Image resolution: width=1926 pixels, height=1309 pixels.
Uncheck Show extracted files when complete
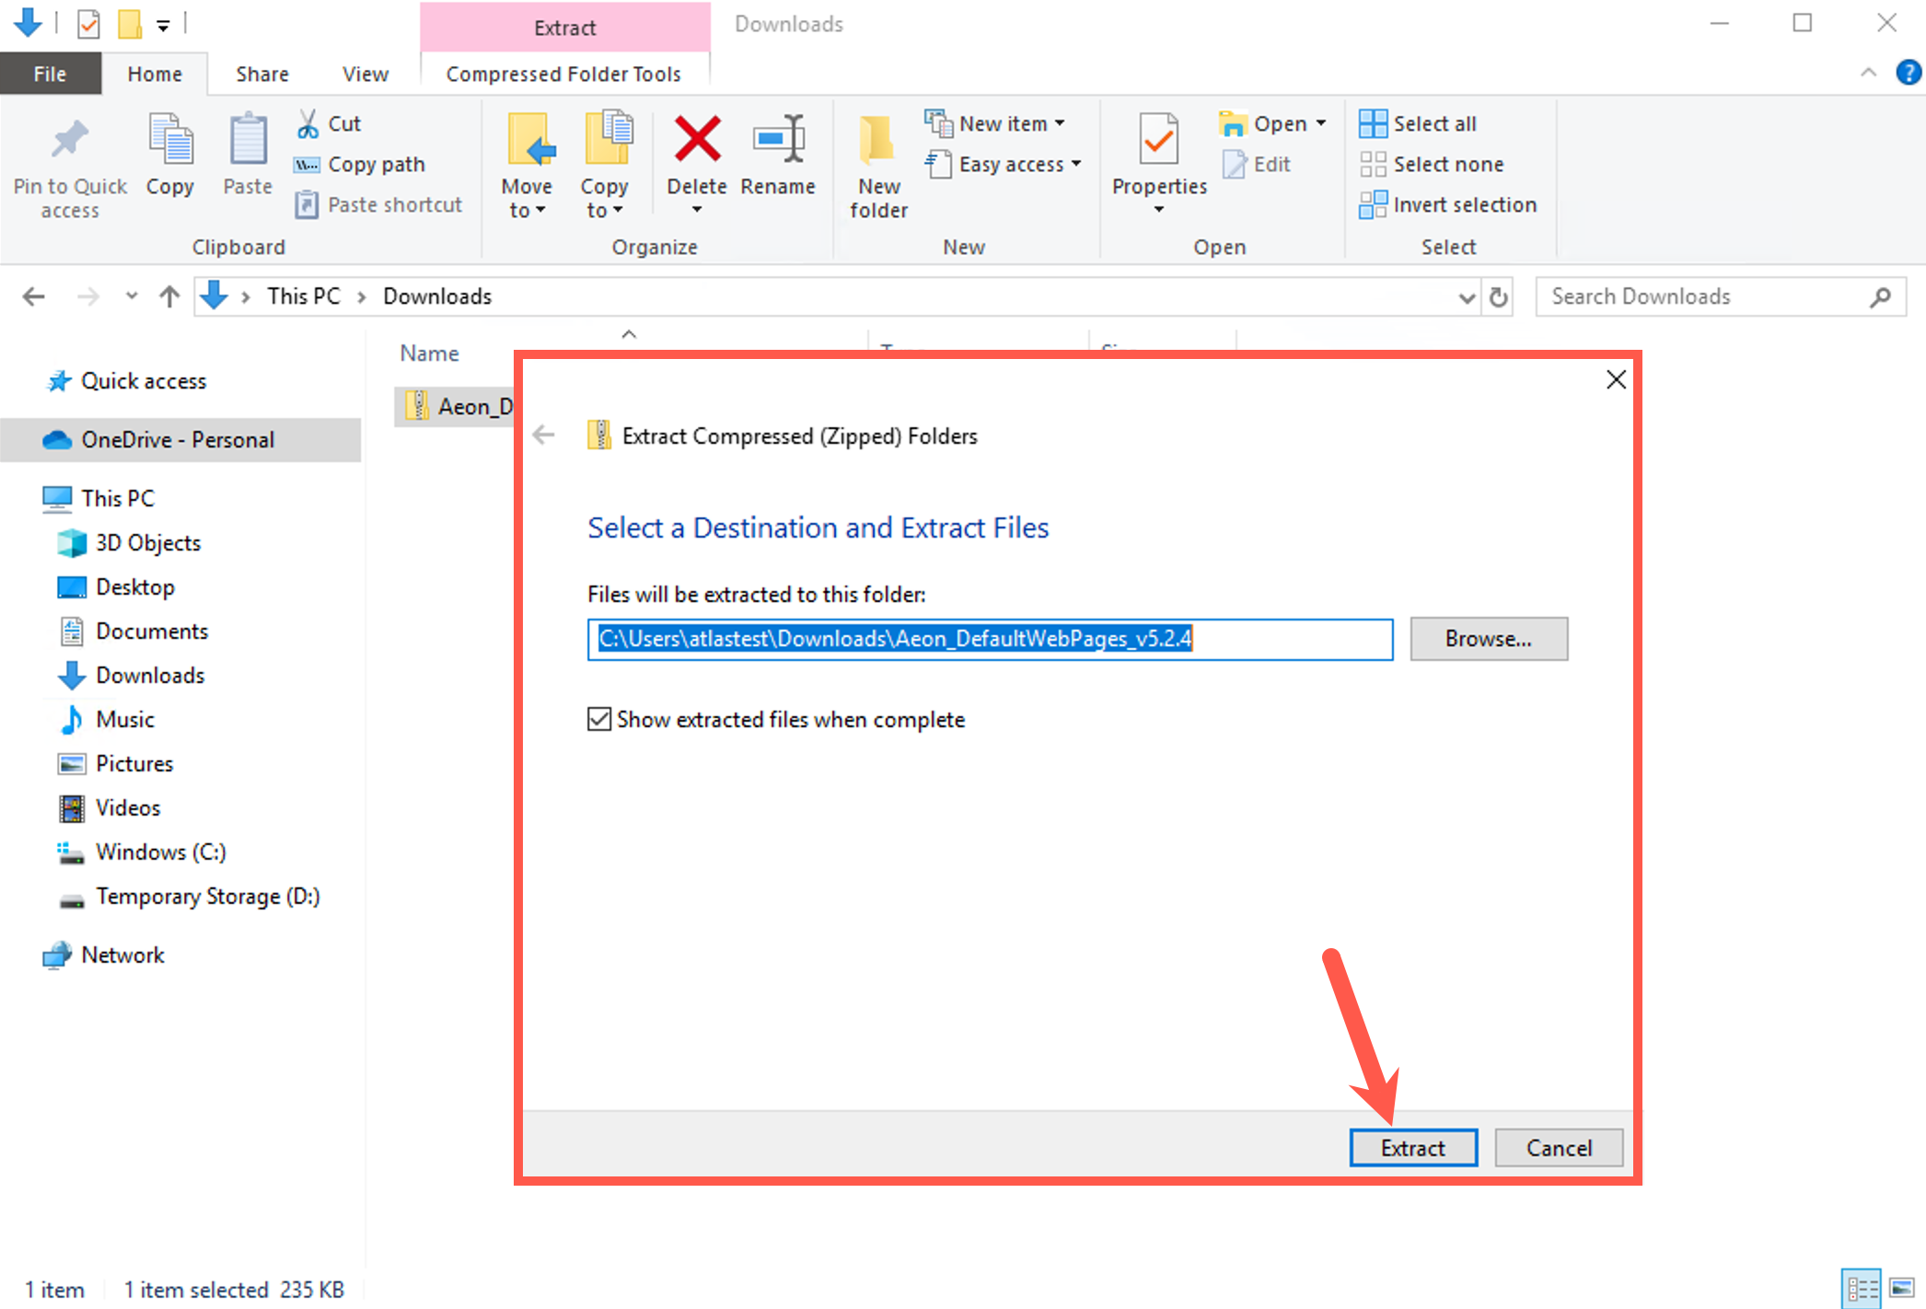(598, 719)
